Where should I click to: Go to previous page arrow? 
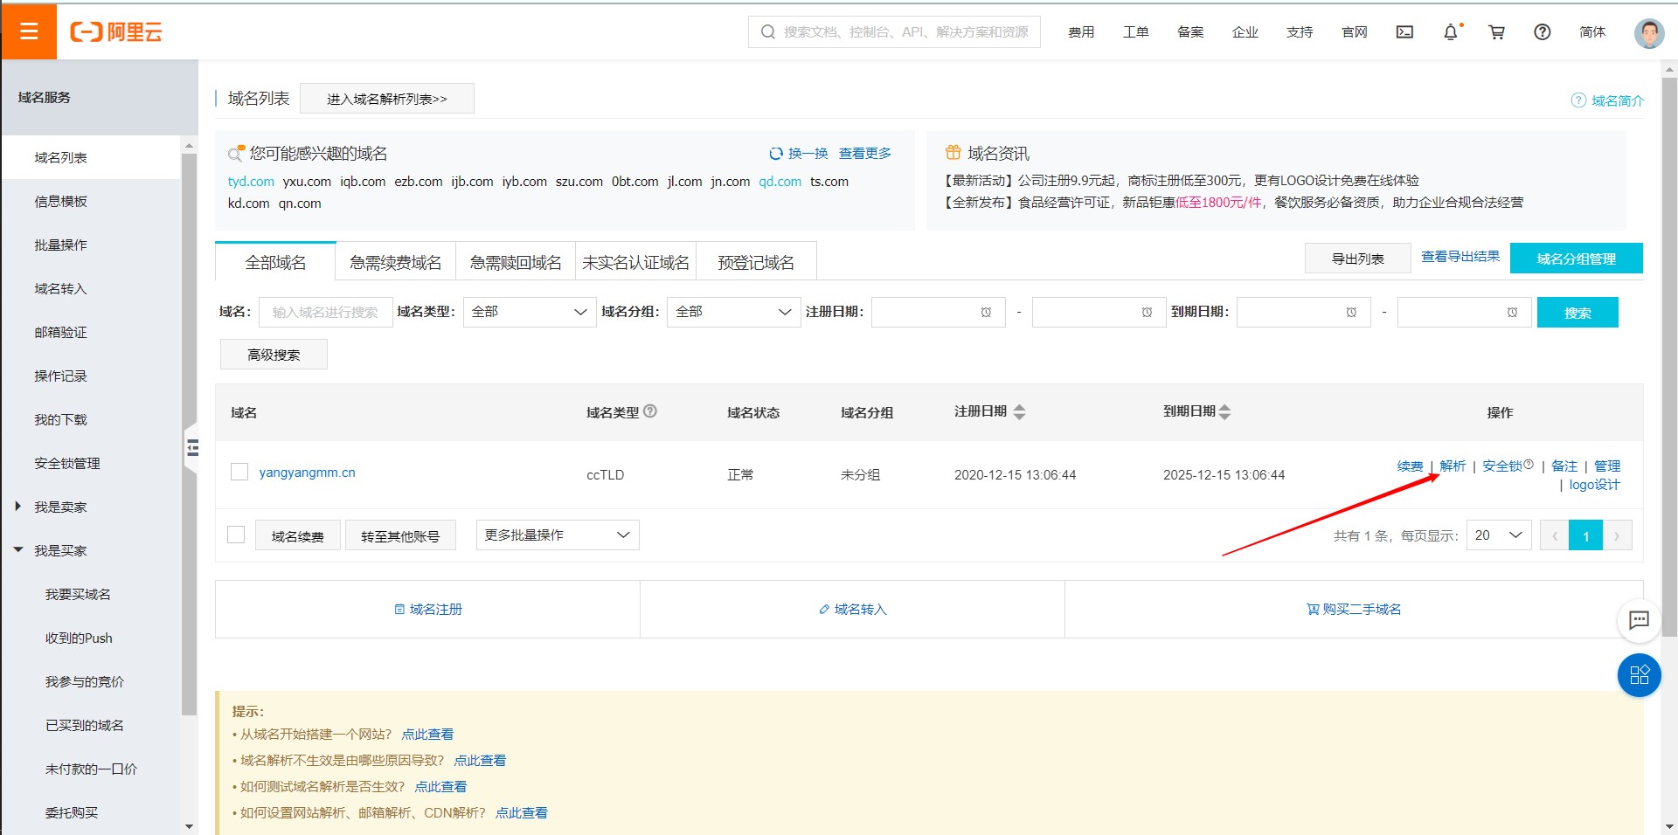1555,535
